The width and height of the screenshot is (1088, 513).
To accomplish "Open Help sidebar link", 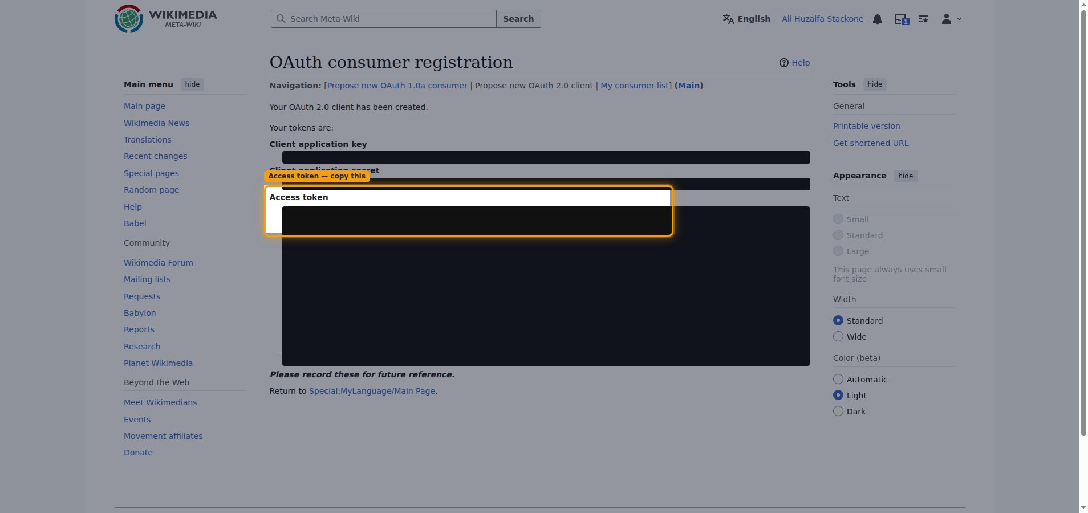I will [133, 207].
